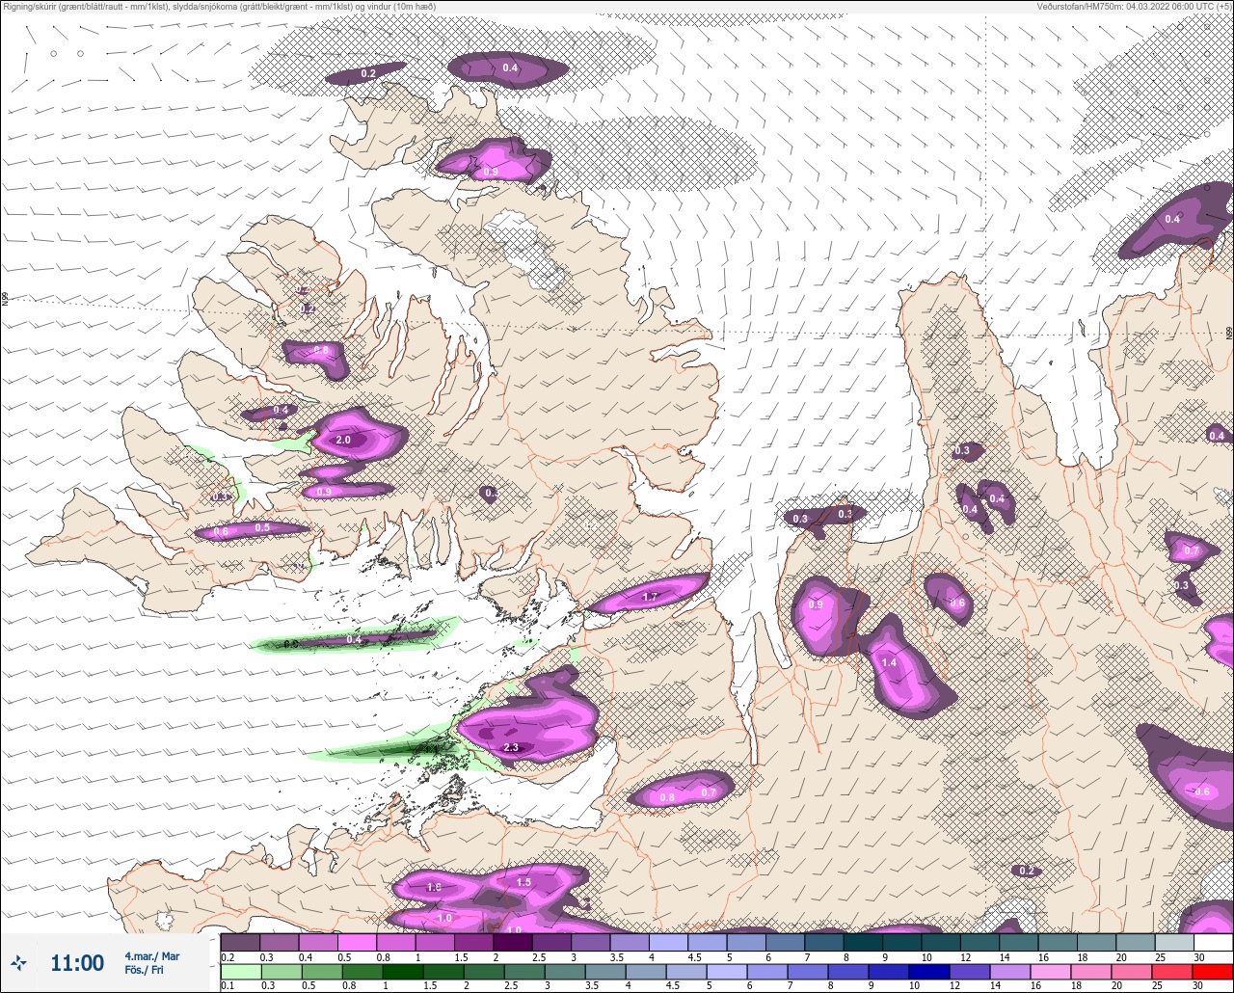Click the 2.3 snowfall value on the map
The image size is (1234, 993).
pos(512,747)
